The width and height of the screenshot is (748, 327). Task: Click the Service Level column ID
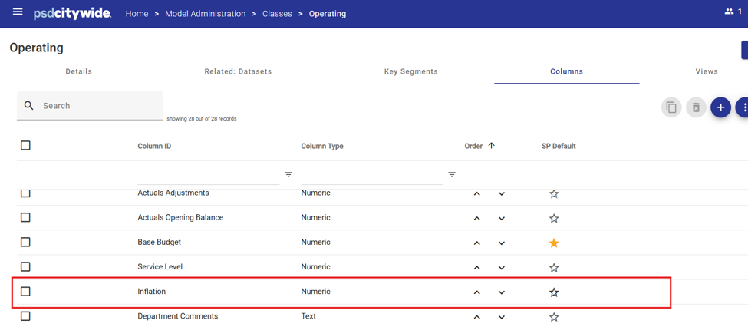[160, 266]
